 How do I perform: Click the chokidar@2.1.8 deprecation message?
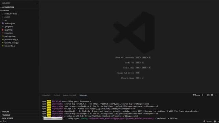pos(131,111)
